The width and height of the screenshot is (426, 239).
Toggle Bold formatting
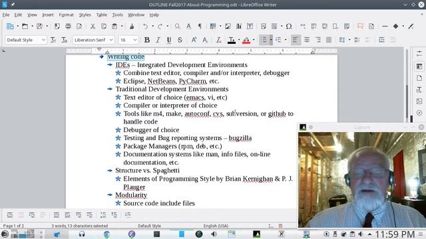[x=147, y=40]
